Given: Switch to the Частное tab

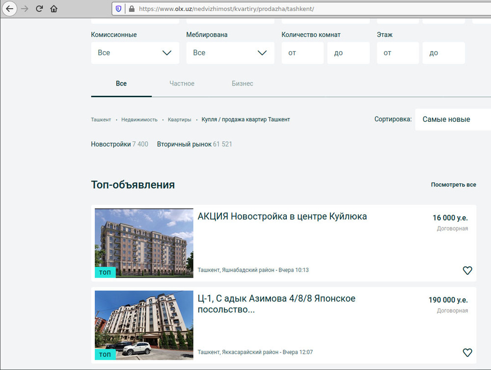Looking at the screenshot, I should click(x=182, y=84).
